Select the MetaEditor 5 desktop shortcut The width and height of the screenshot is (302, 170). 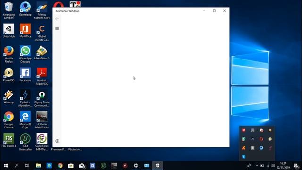click(x=42, y=53)
